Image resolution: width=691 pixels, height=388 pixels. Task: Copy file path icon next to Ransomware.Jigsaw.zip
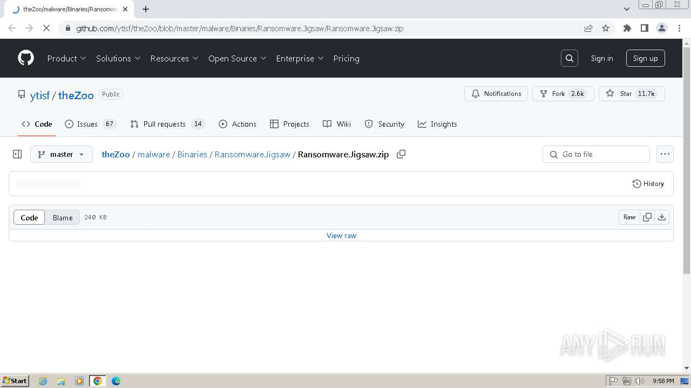coord(401,154)
